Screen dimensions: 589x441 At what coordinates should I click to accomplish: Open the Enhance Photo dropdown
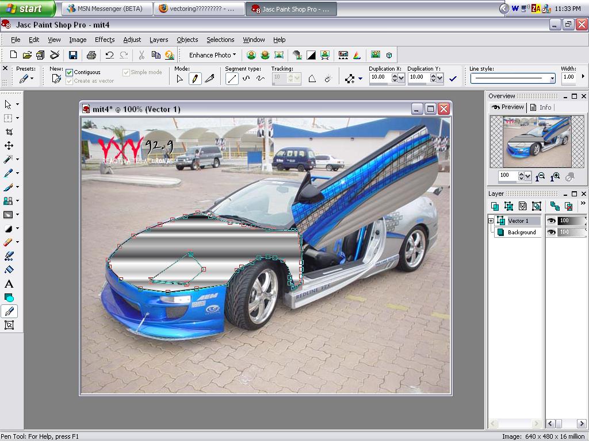[x=212, y=55]
